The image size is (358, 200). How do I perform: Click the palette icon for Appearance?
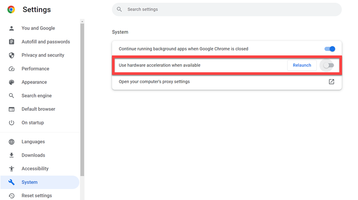(x=12, y=82)
